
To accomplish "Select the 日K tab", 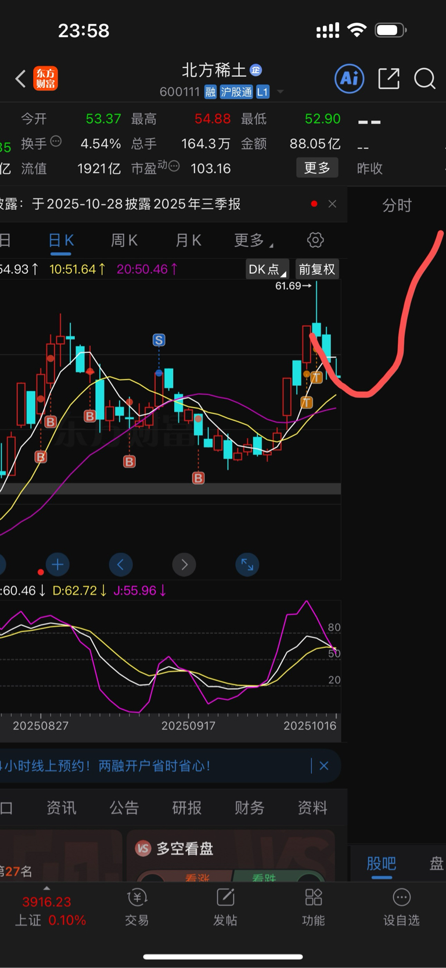I will pyautogui.click(x=61, y=241).
